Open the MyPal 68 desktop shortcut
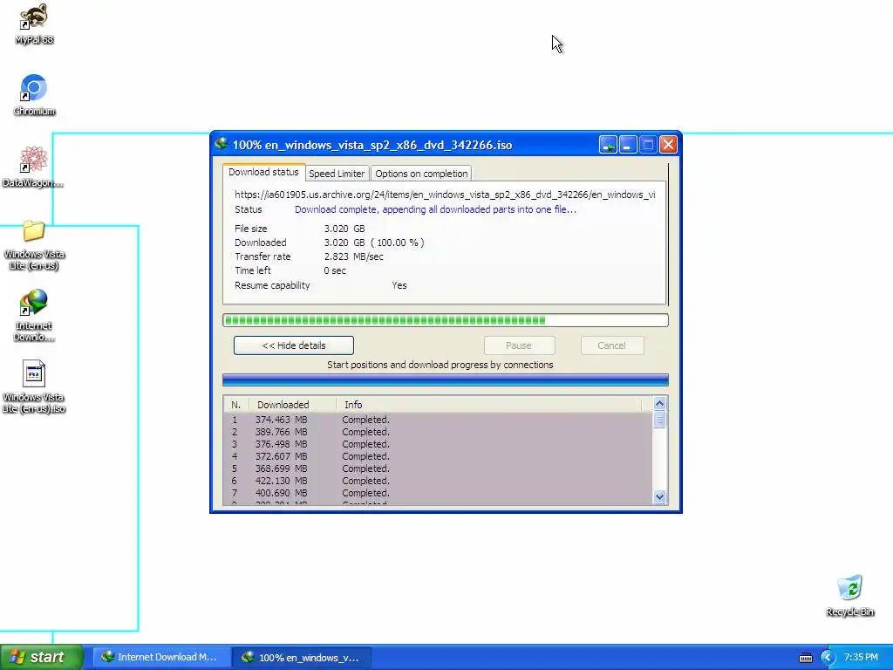This screenshot has height=670, width=893. click(x=34, y=24)
